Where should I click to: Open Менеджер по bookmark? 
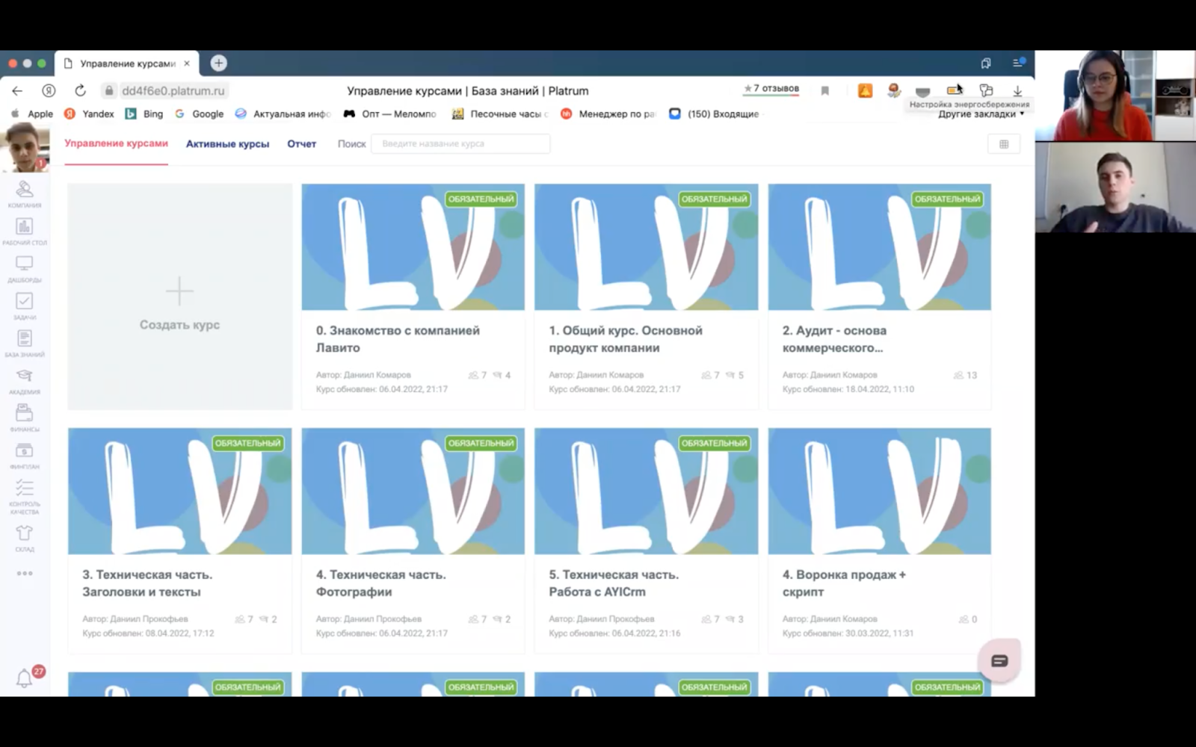pyautogui.click(x=608, y=114)
